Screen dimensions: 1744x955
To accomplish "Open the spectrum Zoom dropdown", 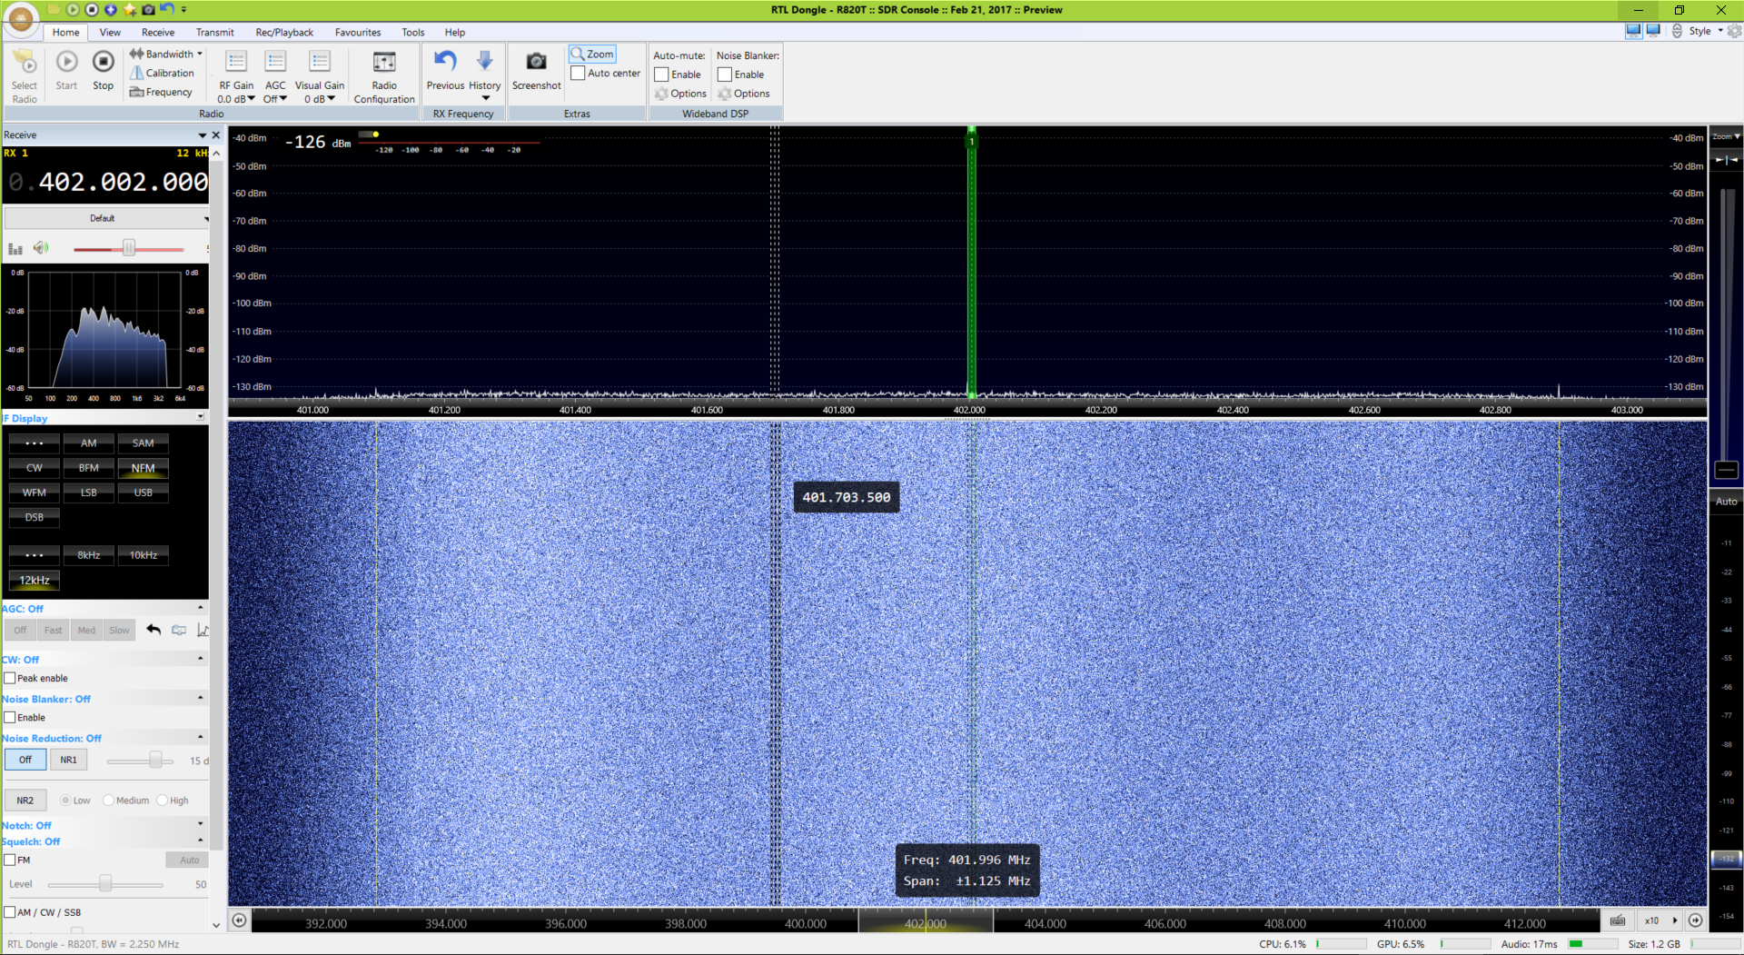I will (1726, 136).
